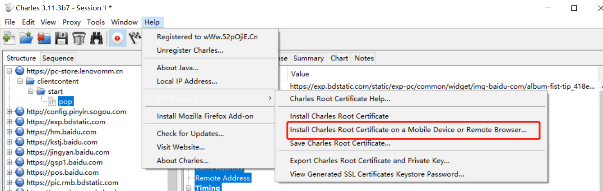Switch to the Sequence tab
The image size is (603, 191).
coord(58,58)
